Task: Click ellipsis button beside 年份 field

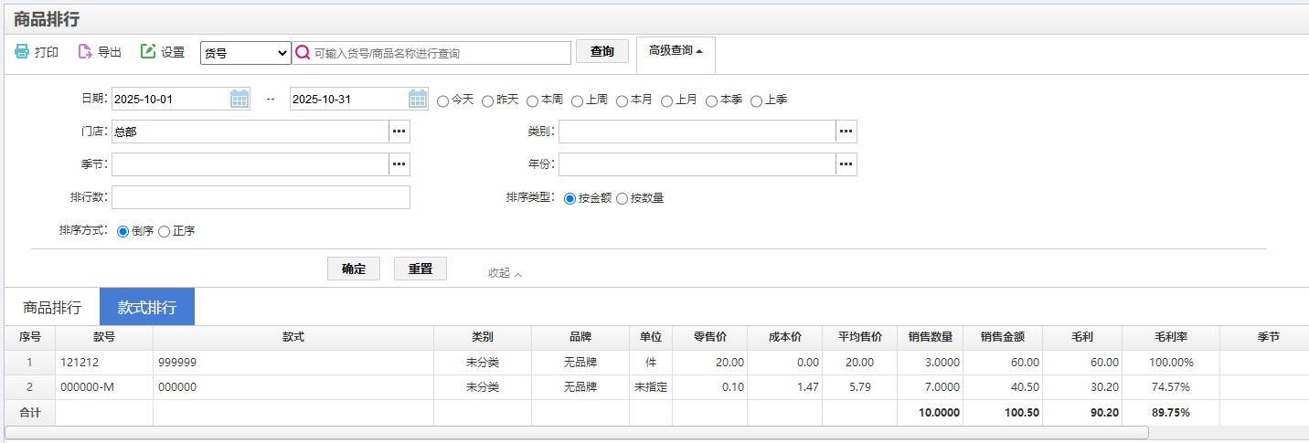Action: click(846, 164)
